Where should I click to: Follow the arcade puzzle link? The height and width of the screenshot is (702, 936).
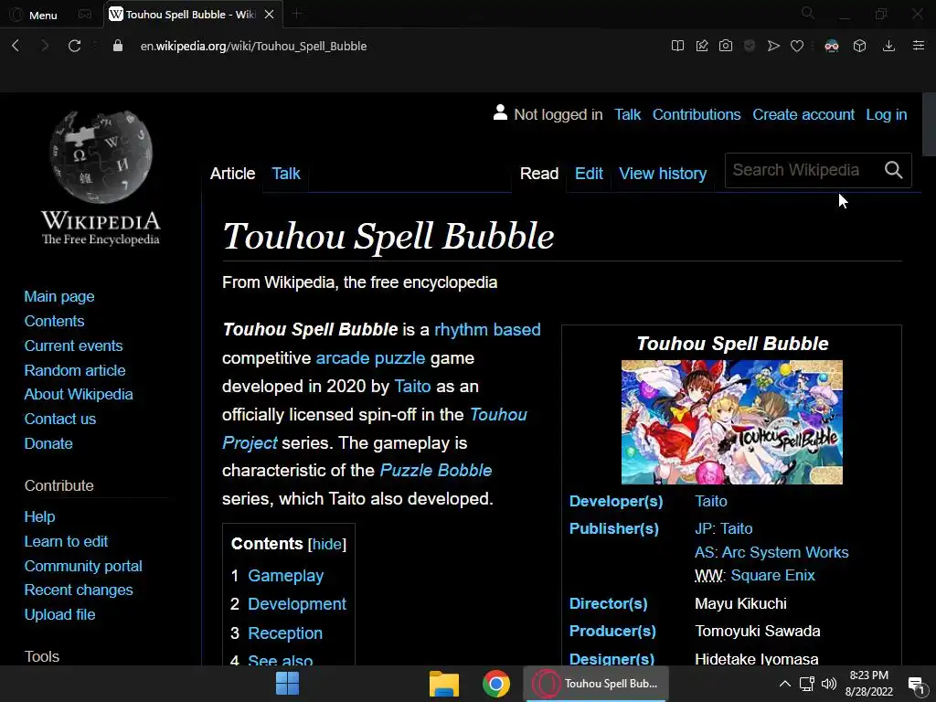(370, 358)
